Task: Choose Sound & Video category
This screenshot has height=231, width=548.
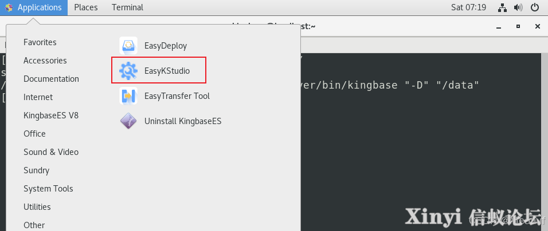Action: (x=51, y=152)
